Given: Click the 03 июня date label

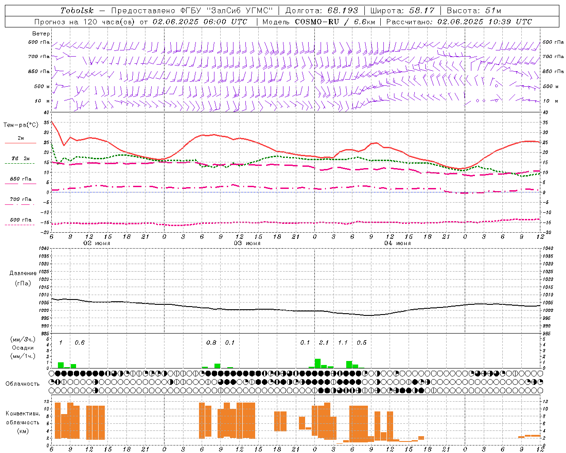Looking at the screenshot, I should tap(247, 243).
